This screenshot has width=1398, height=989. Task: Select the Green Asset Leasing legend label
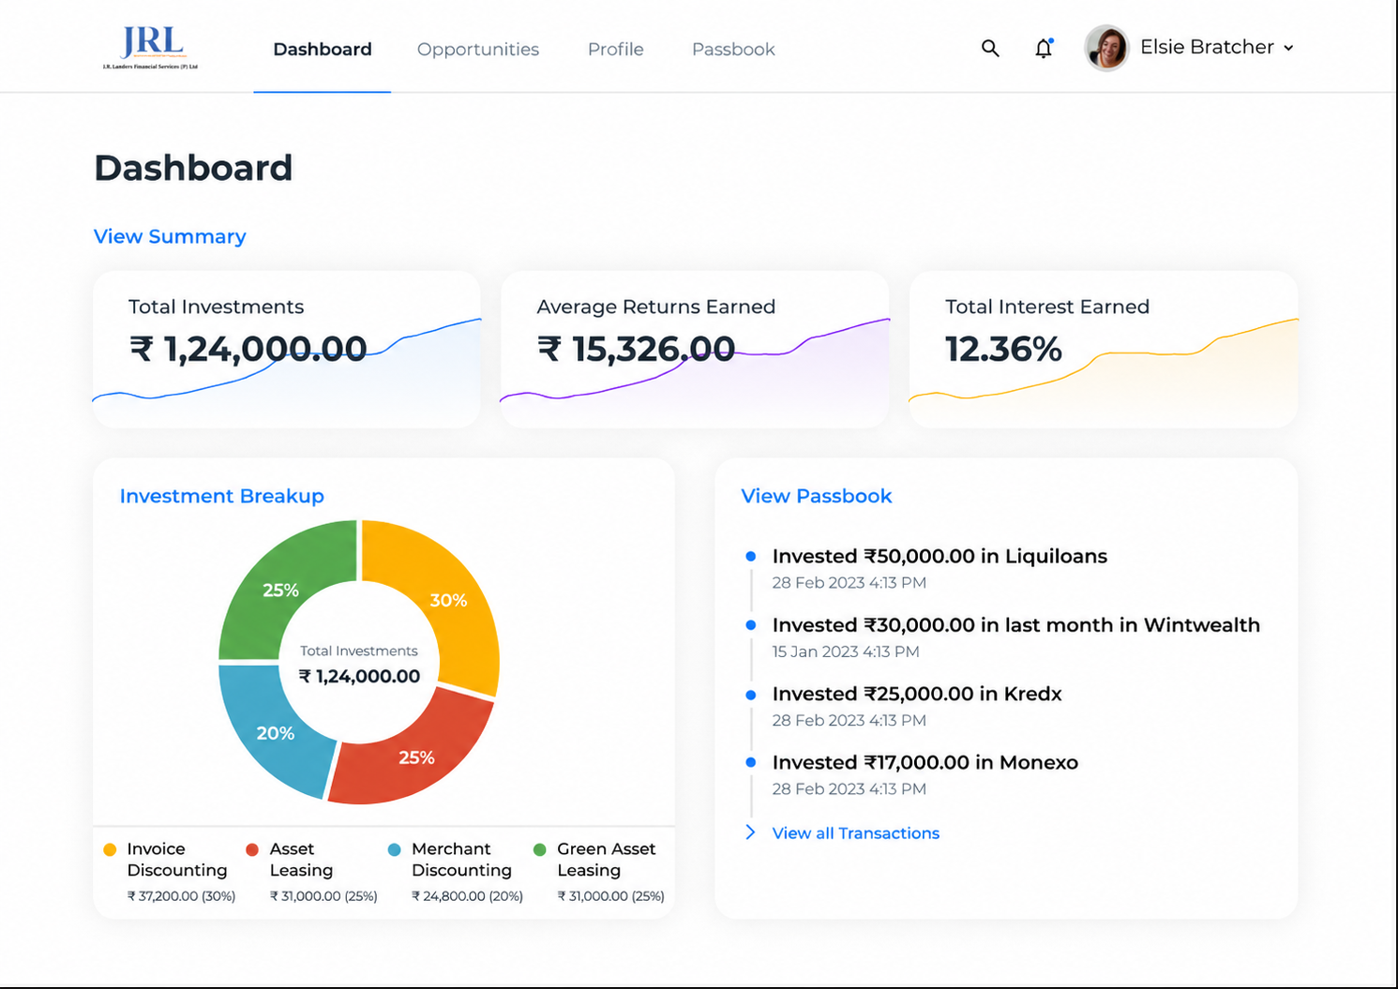point(607,860)
